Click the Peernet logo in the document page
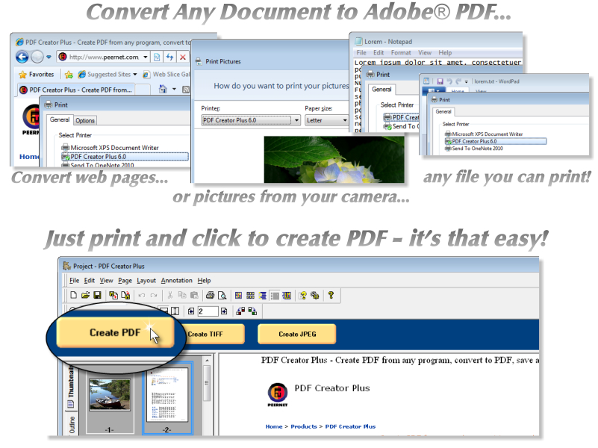598x448 pixels. pos(277,395)
